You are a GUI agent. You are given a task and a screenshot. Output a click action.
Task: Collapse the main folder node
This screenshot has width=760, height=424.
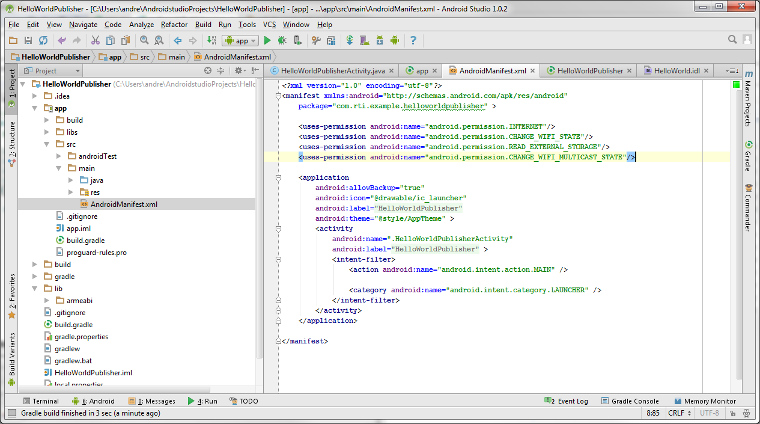click(59, 168)
